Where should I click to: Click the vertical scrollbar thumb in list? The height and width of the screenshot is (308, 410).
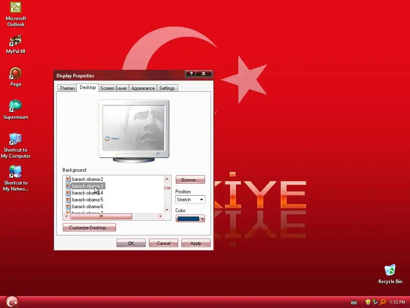167,188
